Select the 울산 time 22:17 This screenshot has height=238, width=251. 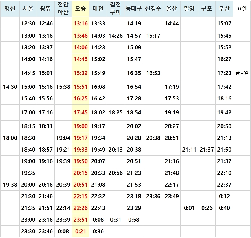pyautogui.click(x=172, y=185)
